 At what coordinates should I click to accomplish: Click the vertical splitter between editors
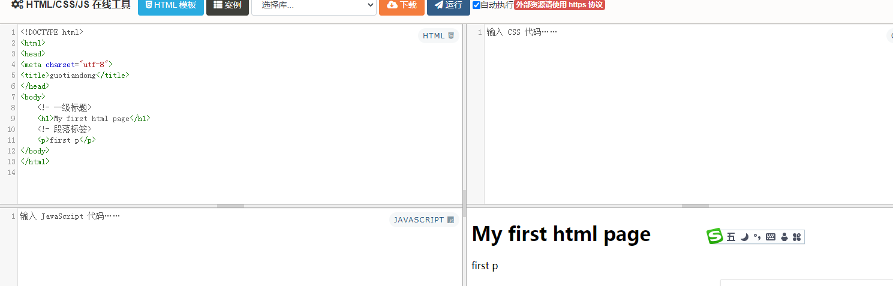[464, 204]
